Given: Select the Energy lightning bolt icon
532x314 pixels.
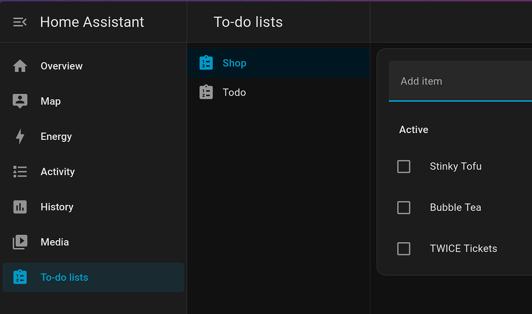Looking at the screenshot, I should tap(20, 136).
